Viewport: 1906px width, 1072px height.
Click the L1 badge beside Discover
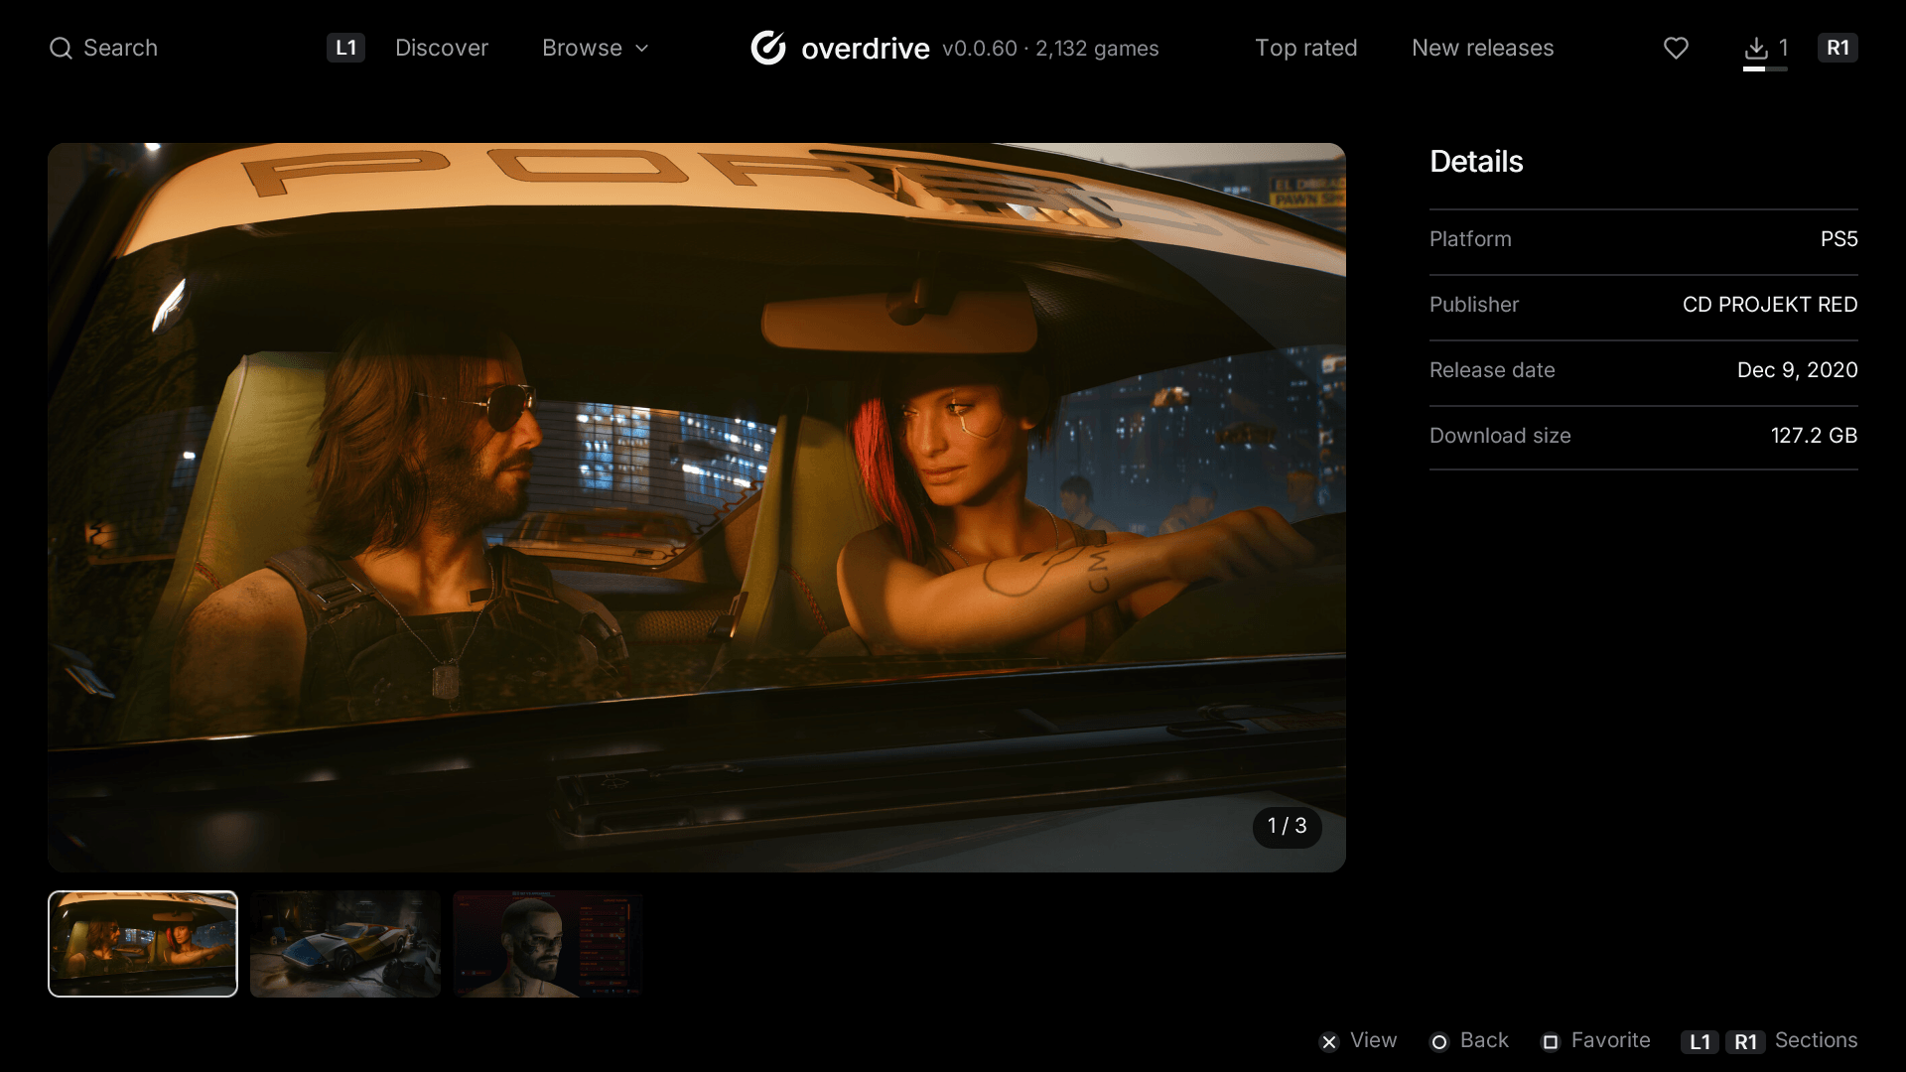click(x=345, y=48)
